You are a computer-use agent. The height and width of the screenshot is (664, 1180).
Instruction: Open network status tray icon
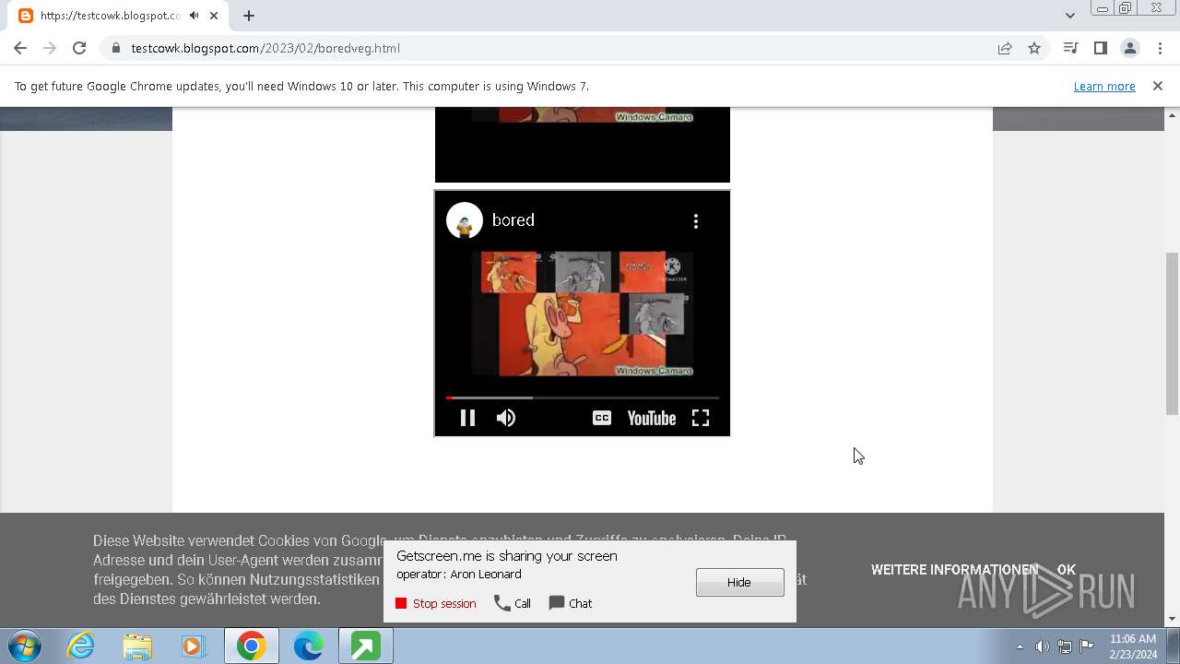1065,646
